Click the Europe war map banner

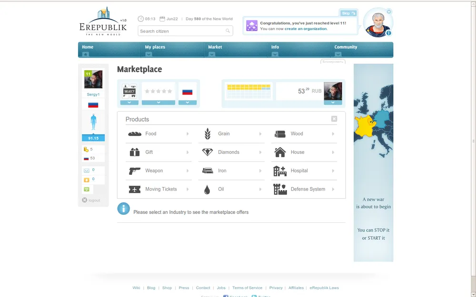tap(373, 163)
